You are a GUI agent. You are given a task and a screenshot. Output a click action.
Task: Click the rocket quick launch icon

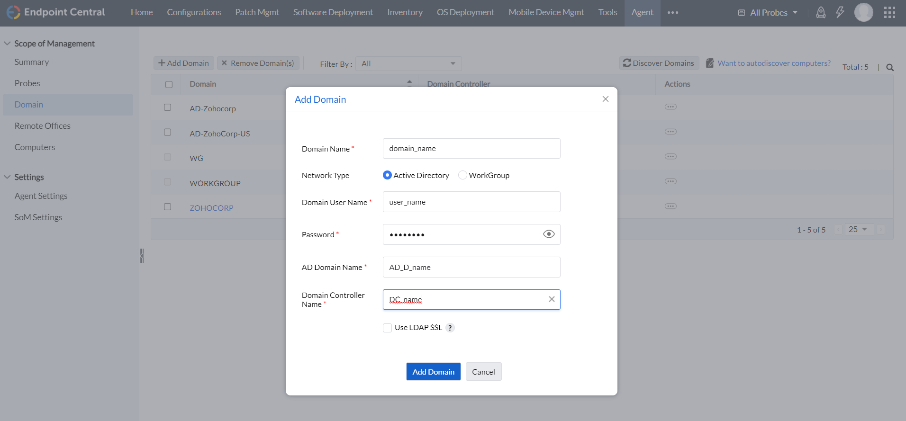tap(821, 13)
